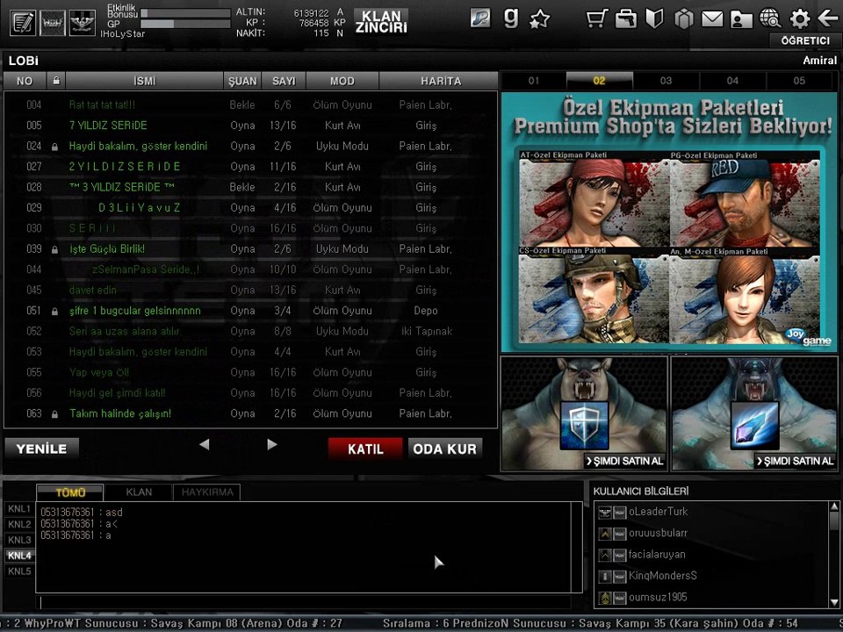Click the lock icon on room 051
843x632 pixels.
[54, 311]
